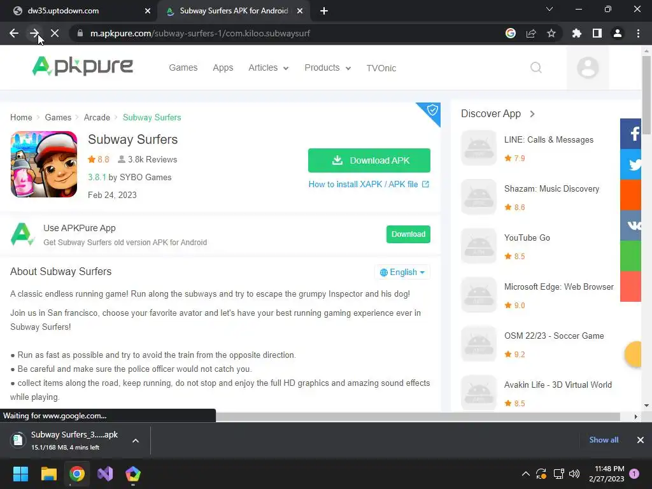
Task: Click the vertical scrollbar down arrow
Action: (x=646, y=405)
